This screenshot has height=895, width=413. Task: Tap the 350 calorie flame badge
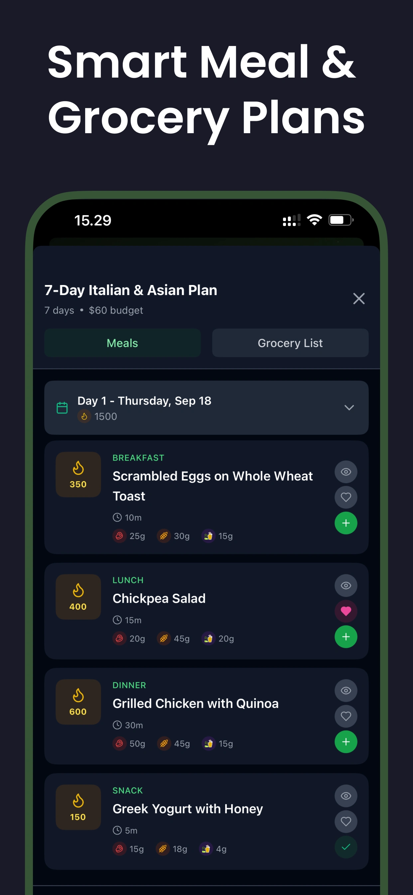pos(78,474)
